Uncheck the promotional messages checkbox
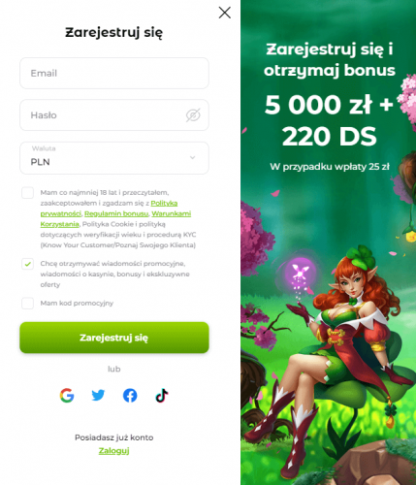The image size is (416, 485). click(27, 264)
